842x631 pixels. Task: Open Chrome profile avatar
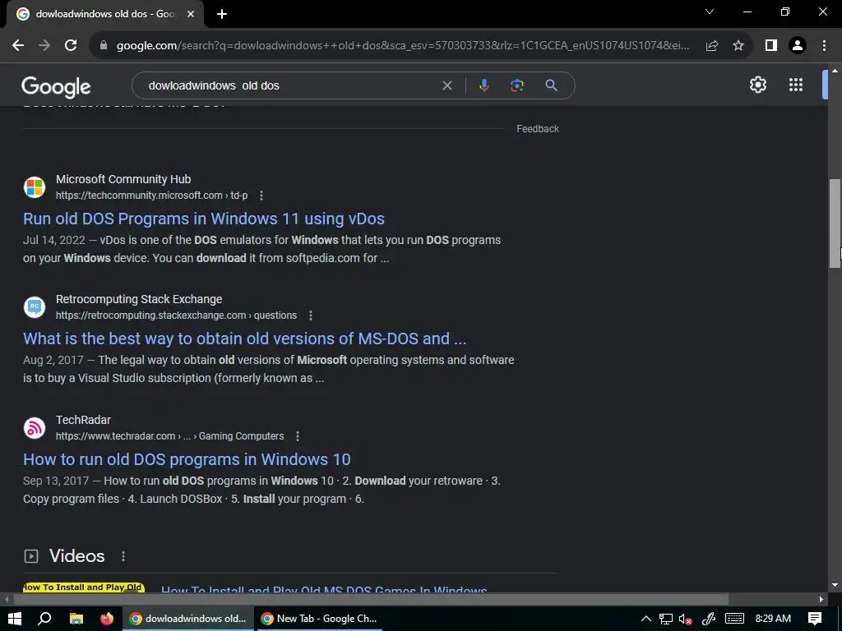pyautogui.click(x=798, y=45)
